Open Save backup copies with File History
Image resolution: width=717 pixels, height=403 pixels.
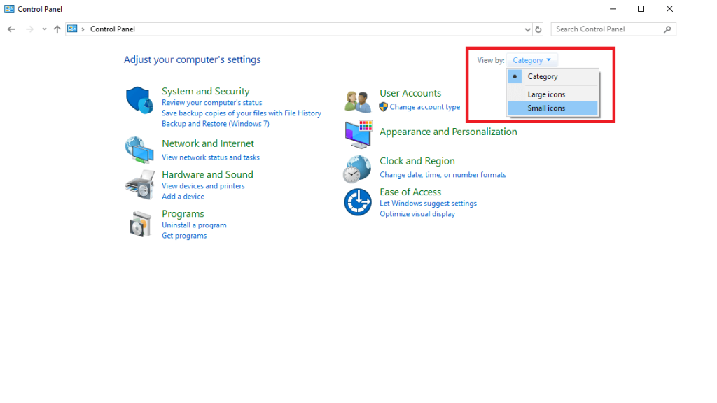pos(242,113)
